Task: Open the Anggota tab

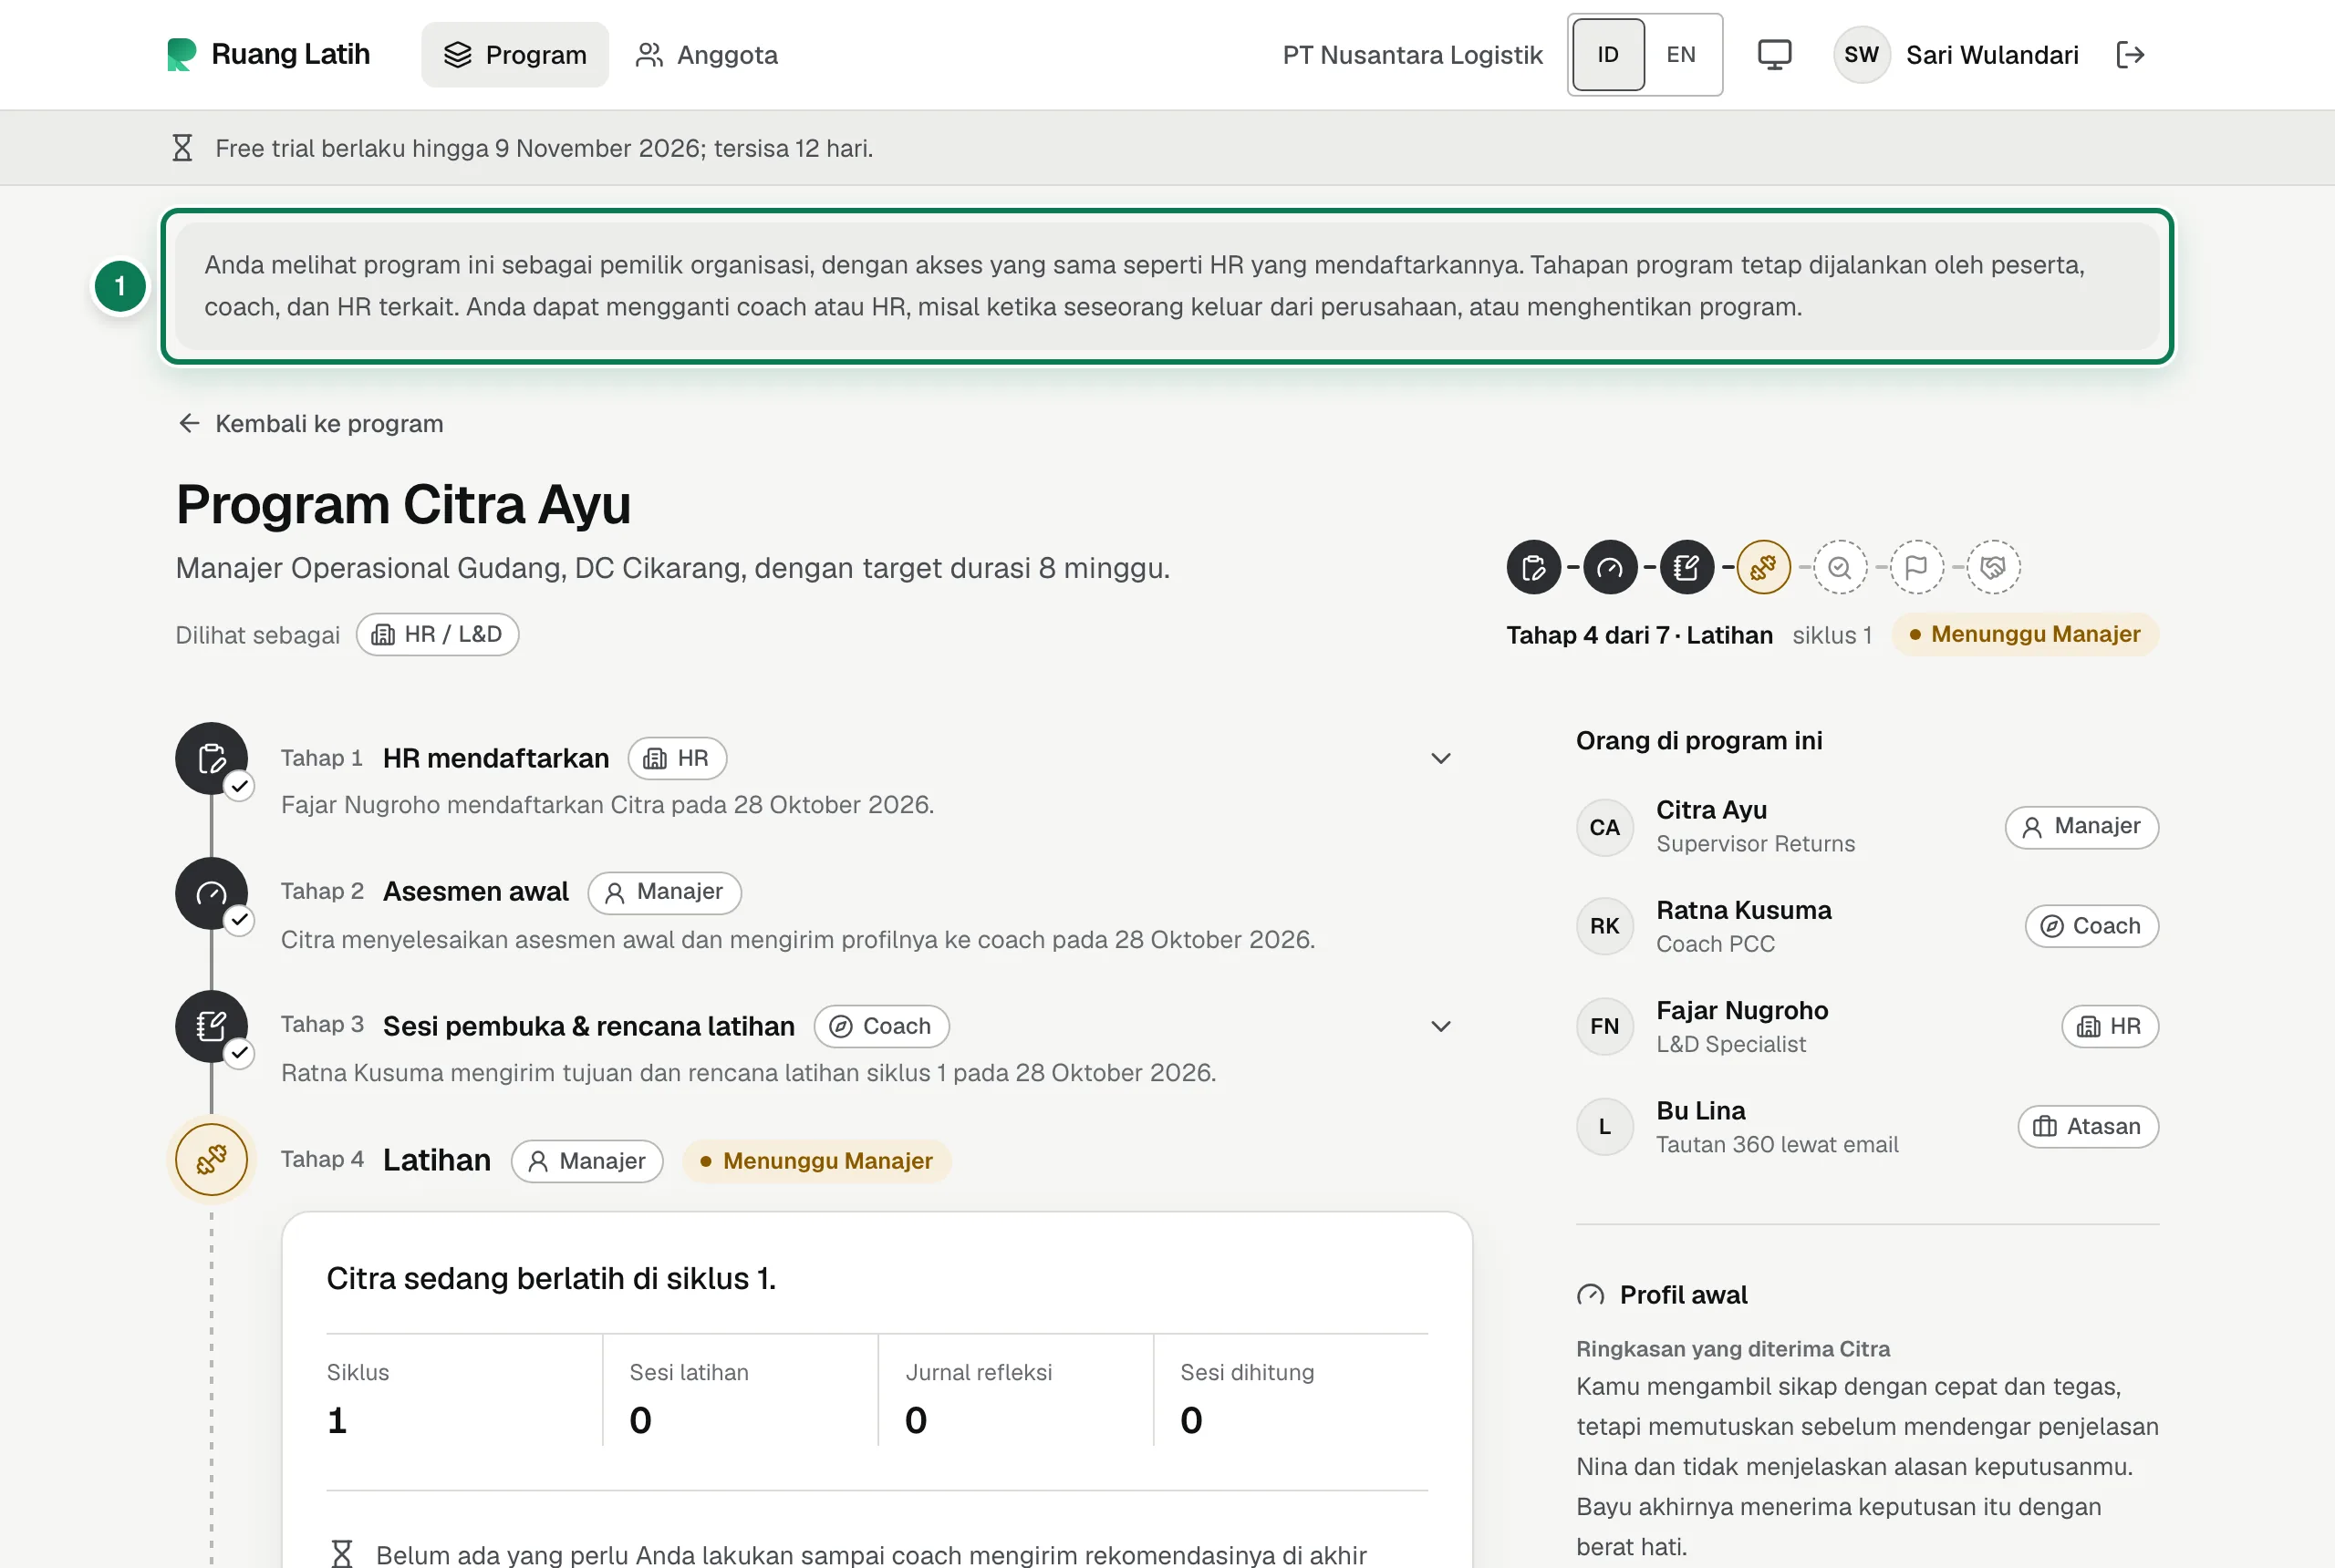Action: click(706, 55)
